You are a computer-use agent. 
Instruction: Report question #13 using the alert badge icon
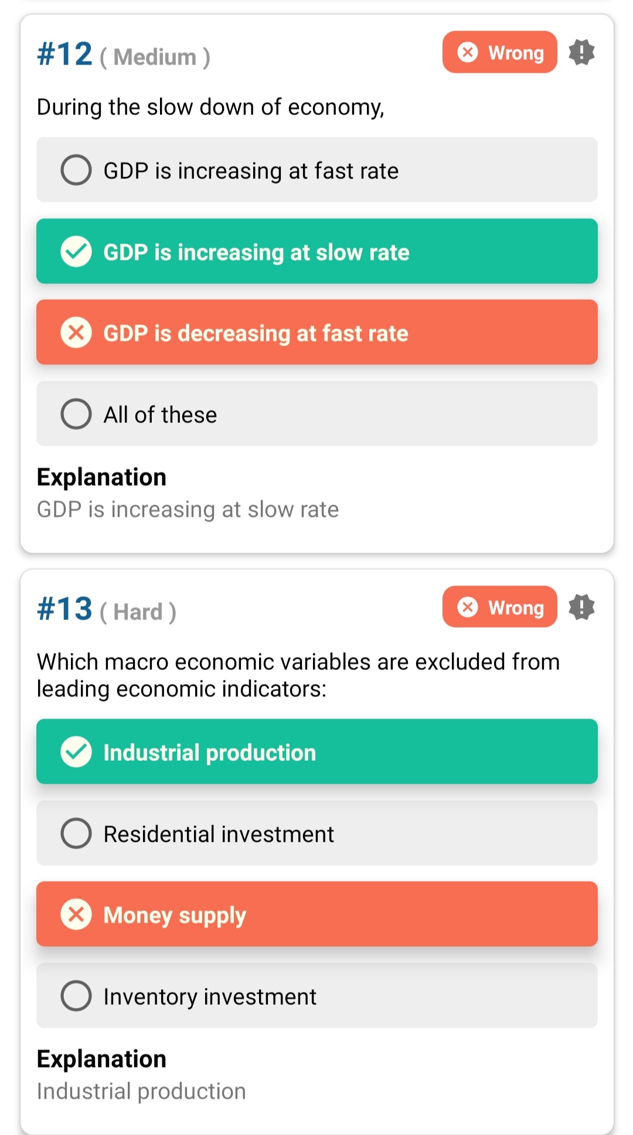pyautogui.click(x=581, y=607)
